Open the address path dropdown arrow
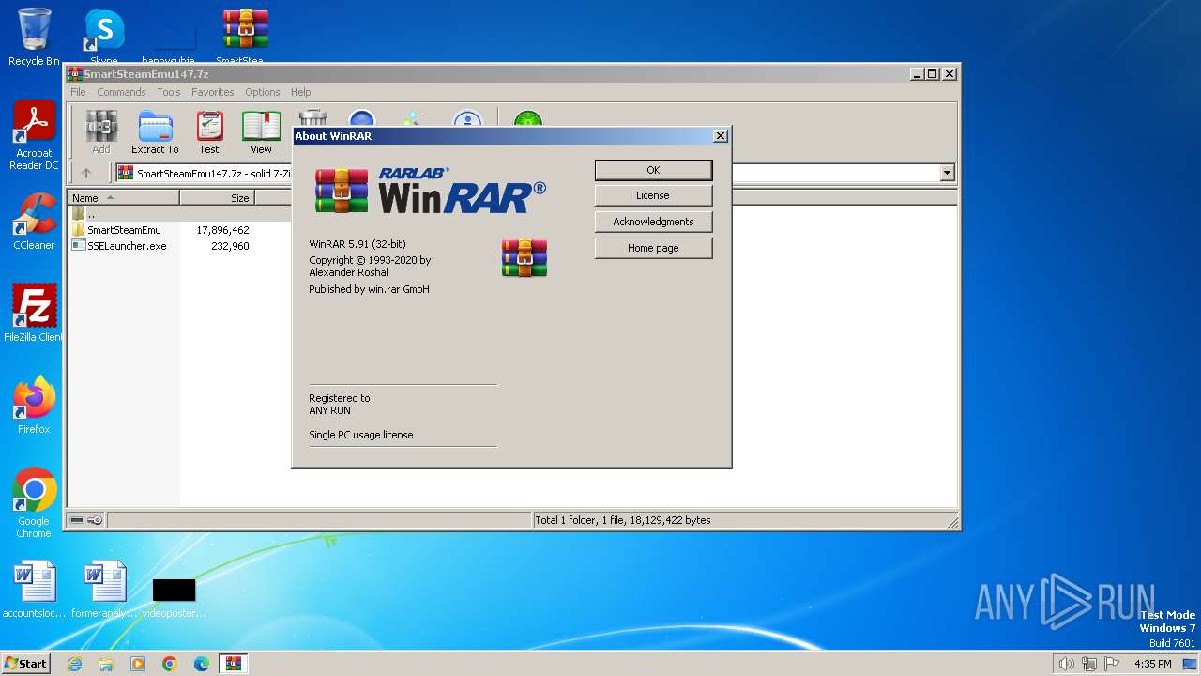This screenshot has width=1201, height=676. coord(947,173)
